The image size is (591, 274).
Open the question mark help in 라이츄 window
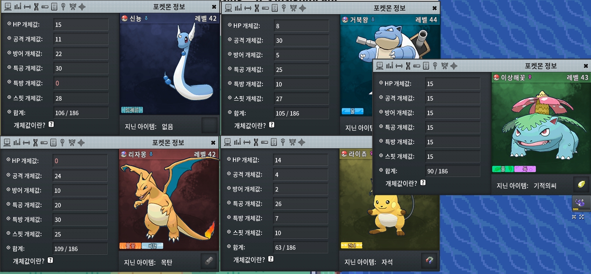[271, 259]
